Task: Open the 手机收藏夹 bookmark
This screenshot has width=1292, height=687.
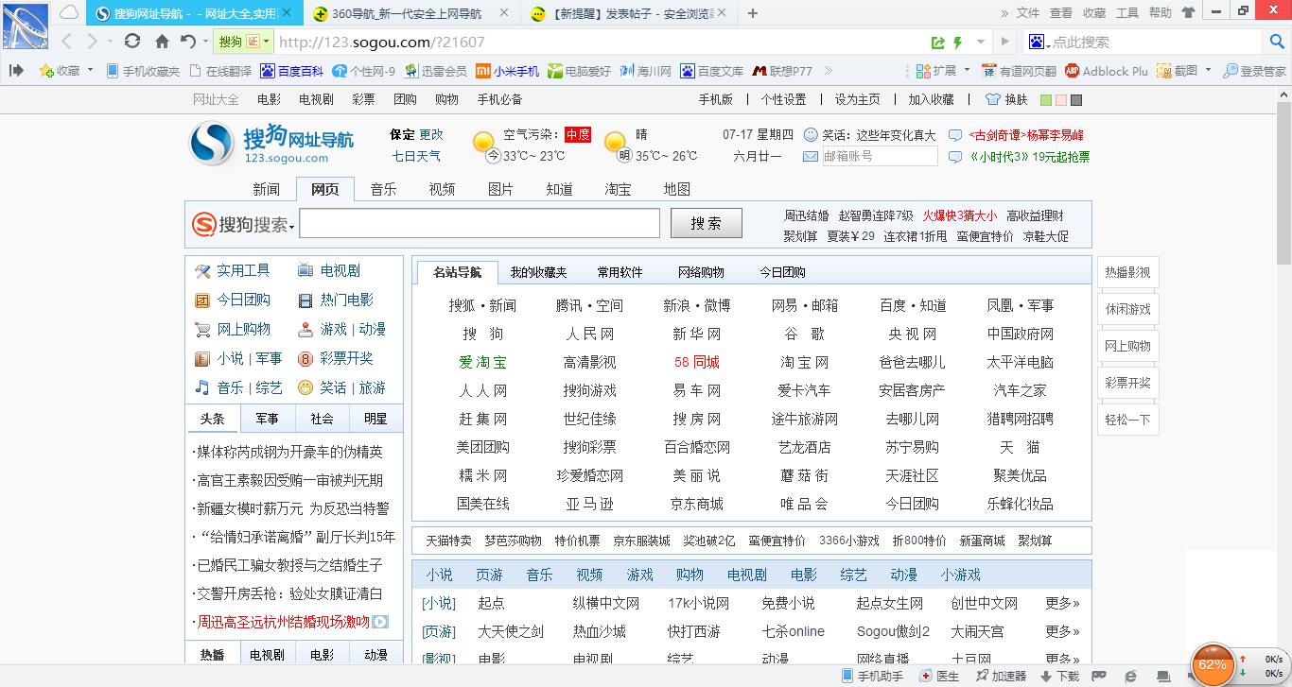Action: coord(143,71)
